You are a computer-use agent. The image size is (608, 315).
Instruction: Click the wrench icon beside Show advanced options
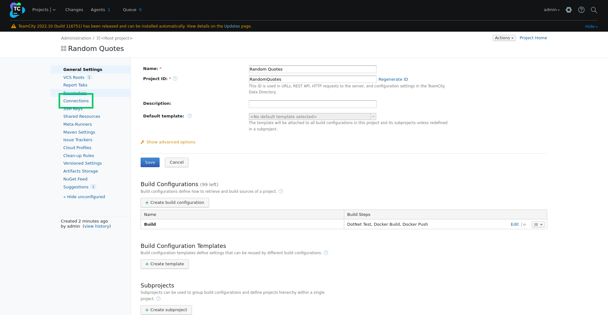[x=142, y=142]
